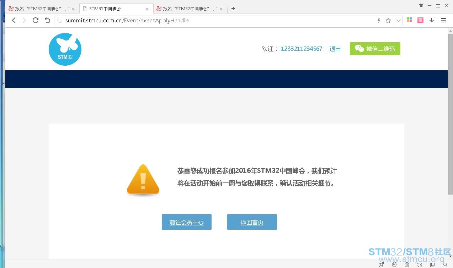Click the undo closed-tab arrow icon

[x=47, y=20]
